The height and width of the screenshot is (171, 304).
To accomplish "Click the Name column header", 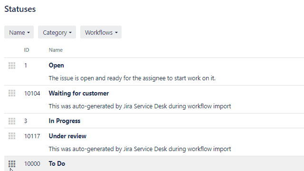I will click(56, 50).
